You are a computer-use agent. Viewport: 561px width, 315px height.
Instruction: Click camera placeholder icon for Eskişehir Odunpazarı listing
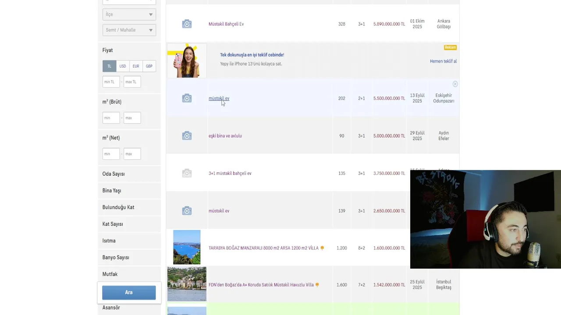(187, 98)
